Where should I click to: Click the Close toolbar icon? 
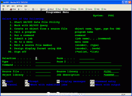(13, 9)
